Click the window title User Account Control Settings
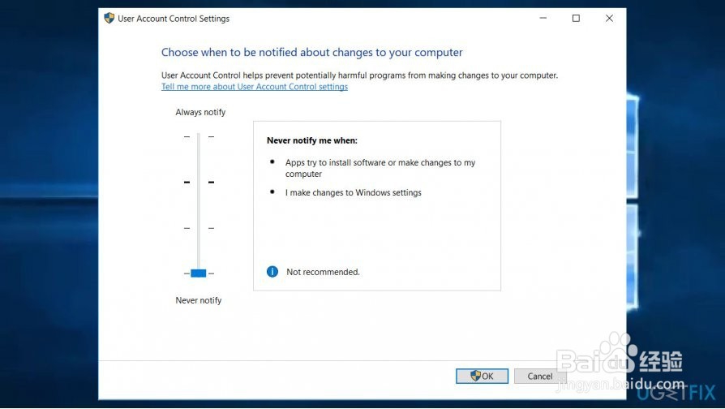725x409 pixels. (x=174, y=19)
